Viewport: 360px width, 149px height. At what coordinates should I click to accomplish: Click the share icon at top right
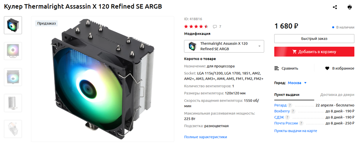point(335,7)
